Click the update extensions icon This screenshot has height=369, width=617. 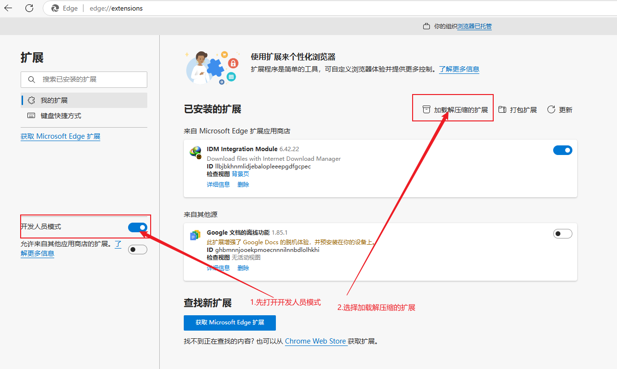tap(551, 110)
